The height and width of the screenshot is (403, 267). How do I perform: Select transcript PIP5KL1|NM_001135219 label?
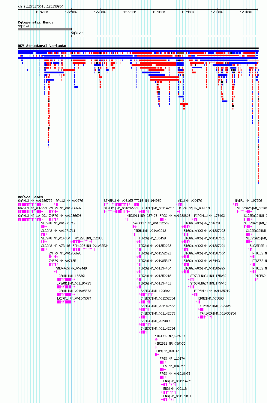coord(212,291)
